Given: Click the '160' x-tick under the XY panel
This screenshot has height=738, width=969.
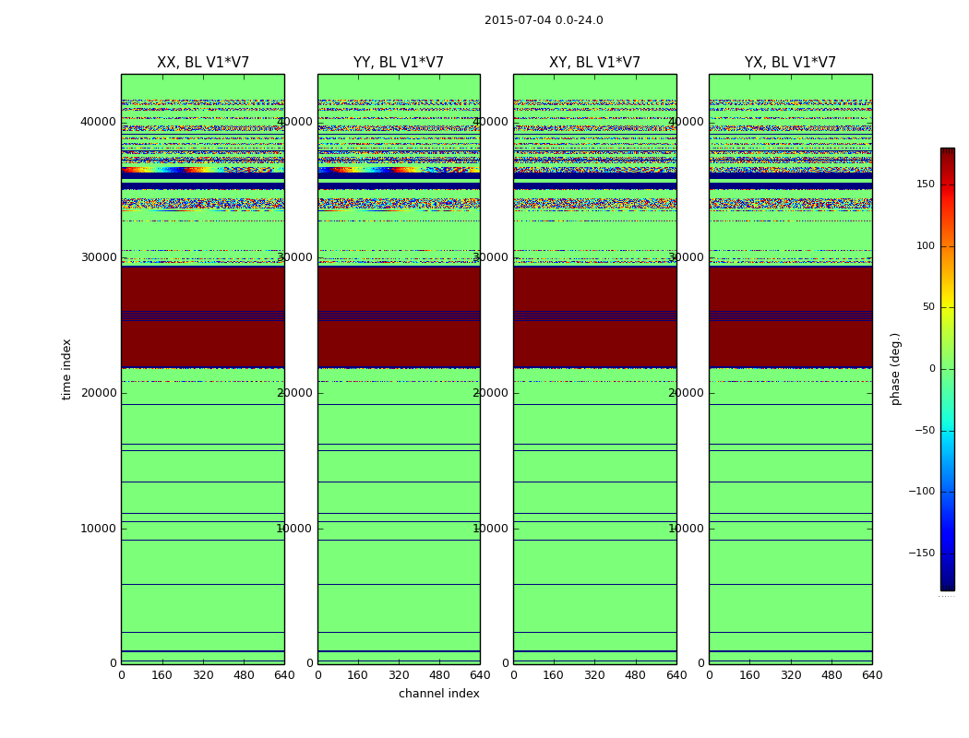Looking at the screenshot, I should [x=554, y=675].
